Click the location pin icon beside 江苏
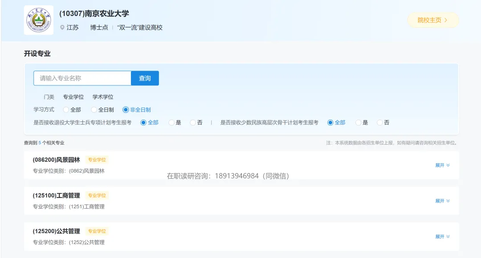Viewport: 481px width, 258px height. (62, 28)
